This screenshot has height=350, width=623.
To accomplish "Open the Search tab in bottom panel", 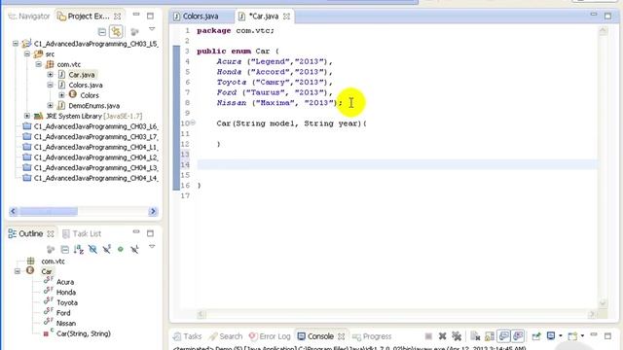I will tap(226, 336).
